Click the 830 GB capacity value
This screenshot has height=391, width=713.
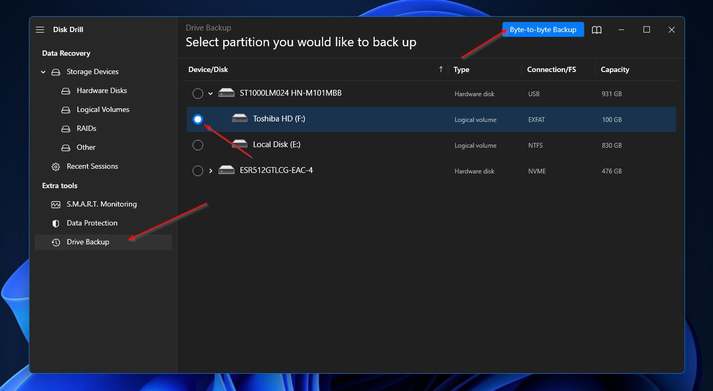[612, 146]
